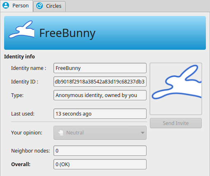Click the Neutral hand icon
210x176 pixels.
pos(61,132)
